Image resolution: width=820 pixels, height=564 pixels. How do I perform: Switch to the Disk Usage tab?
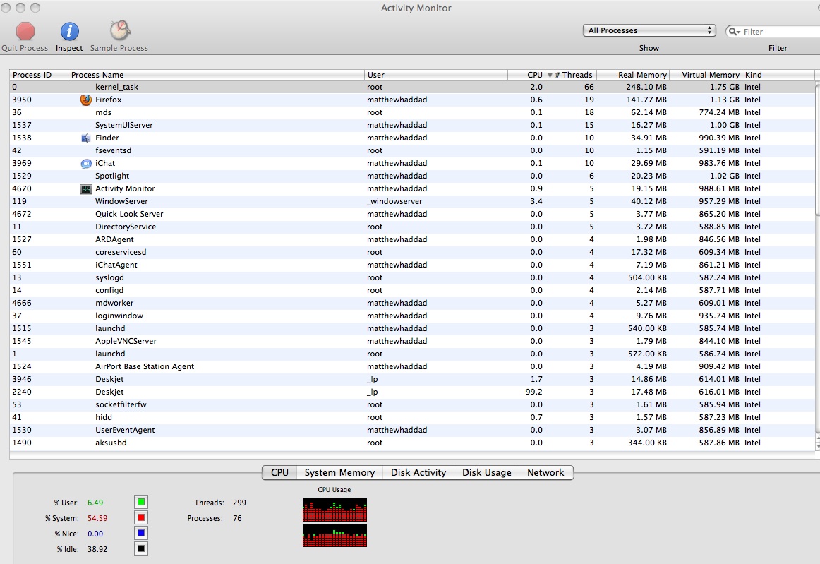(486, 472)
